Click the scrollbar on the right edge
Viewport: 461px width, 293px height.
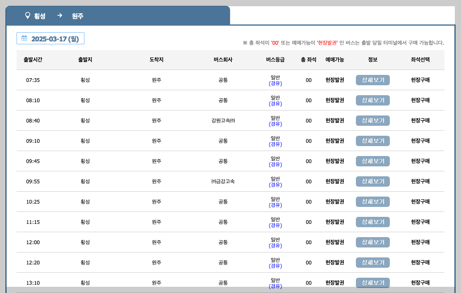(458, 145)
